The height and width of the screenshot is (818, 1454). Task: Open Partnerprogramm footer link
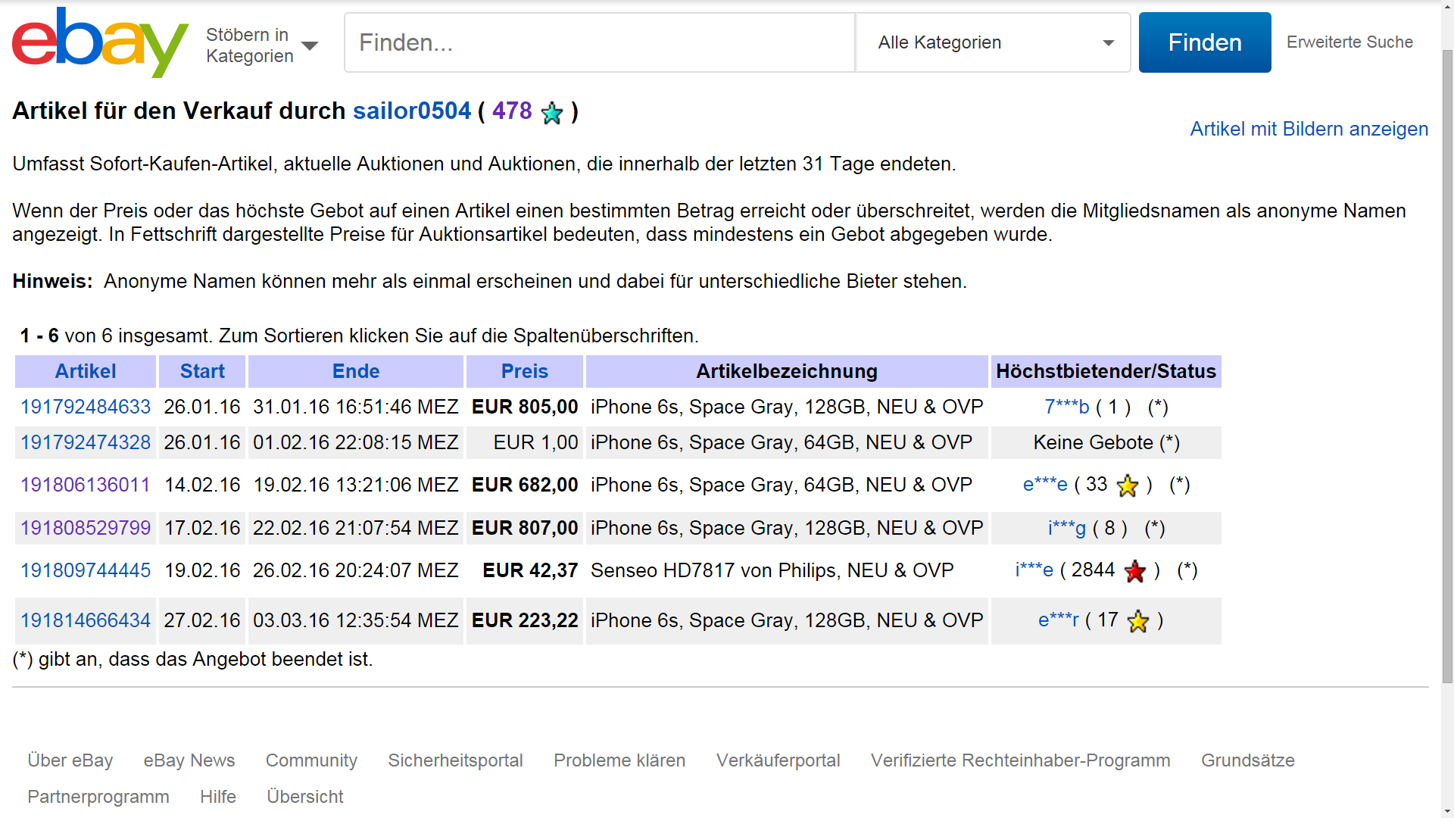coord(98,797)
